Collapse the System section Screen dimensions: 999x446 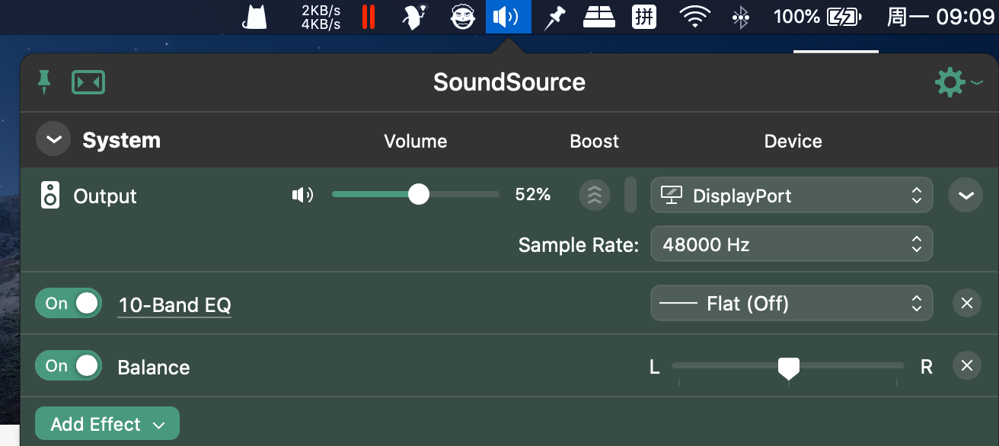[53, 139]
